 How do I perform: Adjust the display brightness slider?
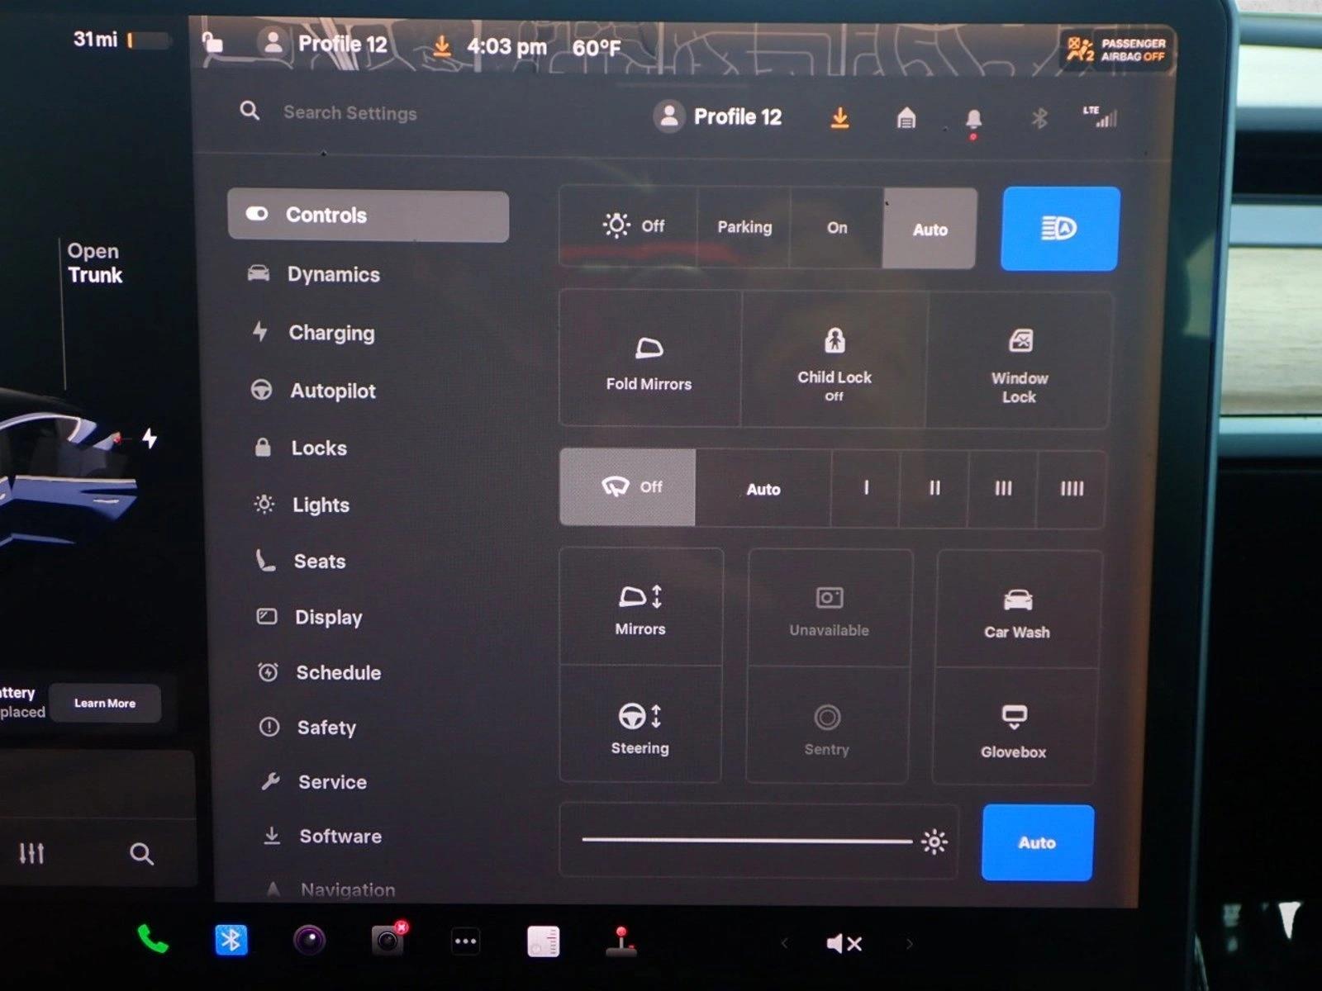[747, 841]
